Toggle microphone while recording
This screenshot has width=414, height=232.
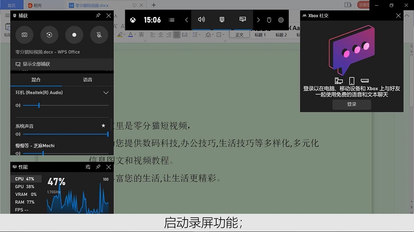(x=99, y=35)
